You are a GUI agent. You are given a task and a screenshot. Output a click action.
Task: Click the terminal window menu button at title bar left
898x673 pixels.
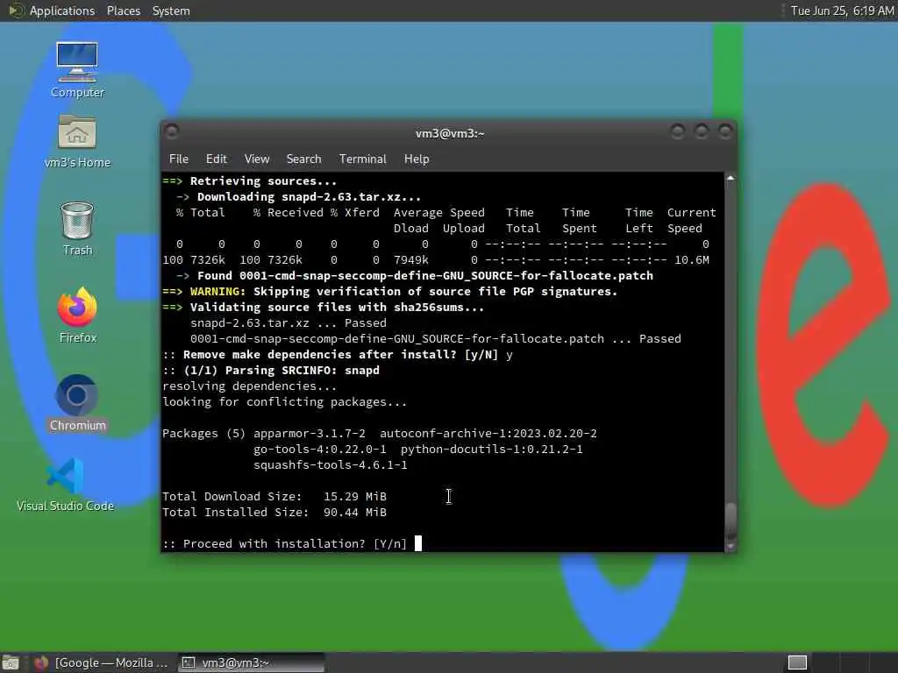pos(171,132)
